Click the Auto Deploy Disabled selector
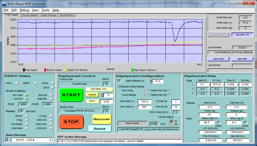The height and width of the screenshot is (146, 257). [x=92, y=95]
